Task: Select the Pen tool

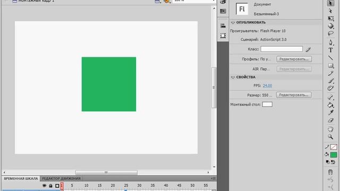Action: (x=330, y=42)
